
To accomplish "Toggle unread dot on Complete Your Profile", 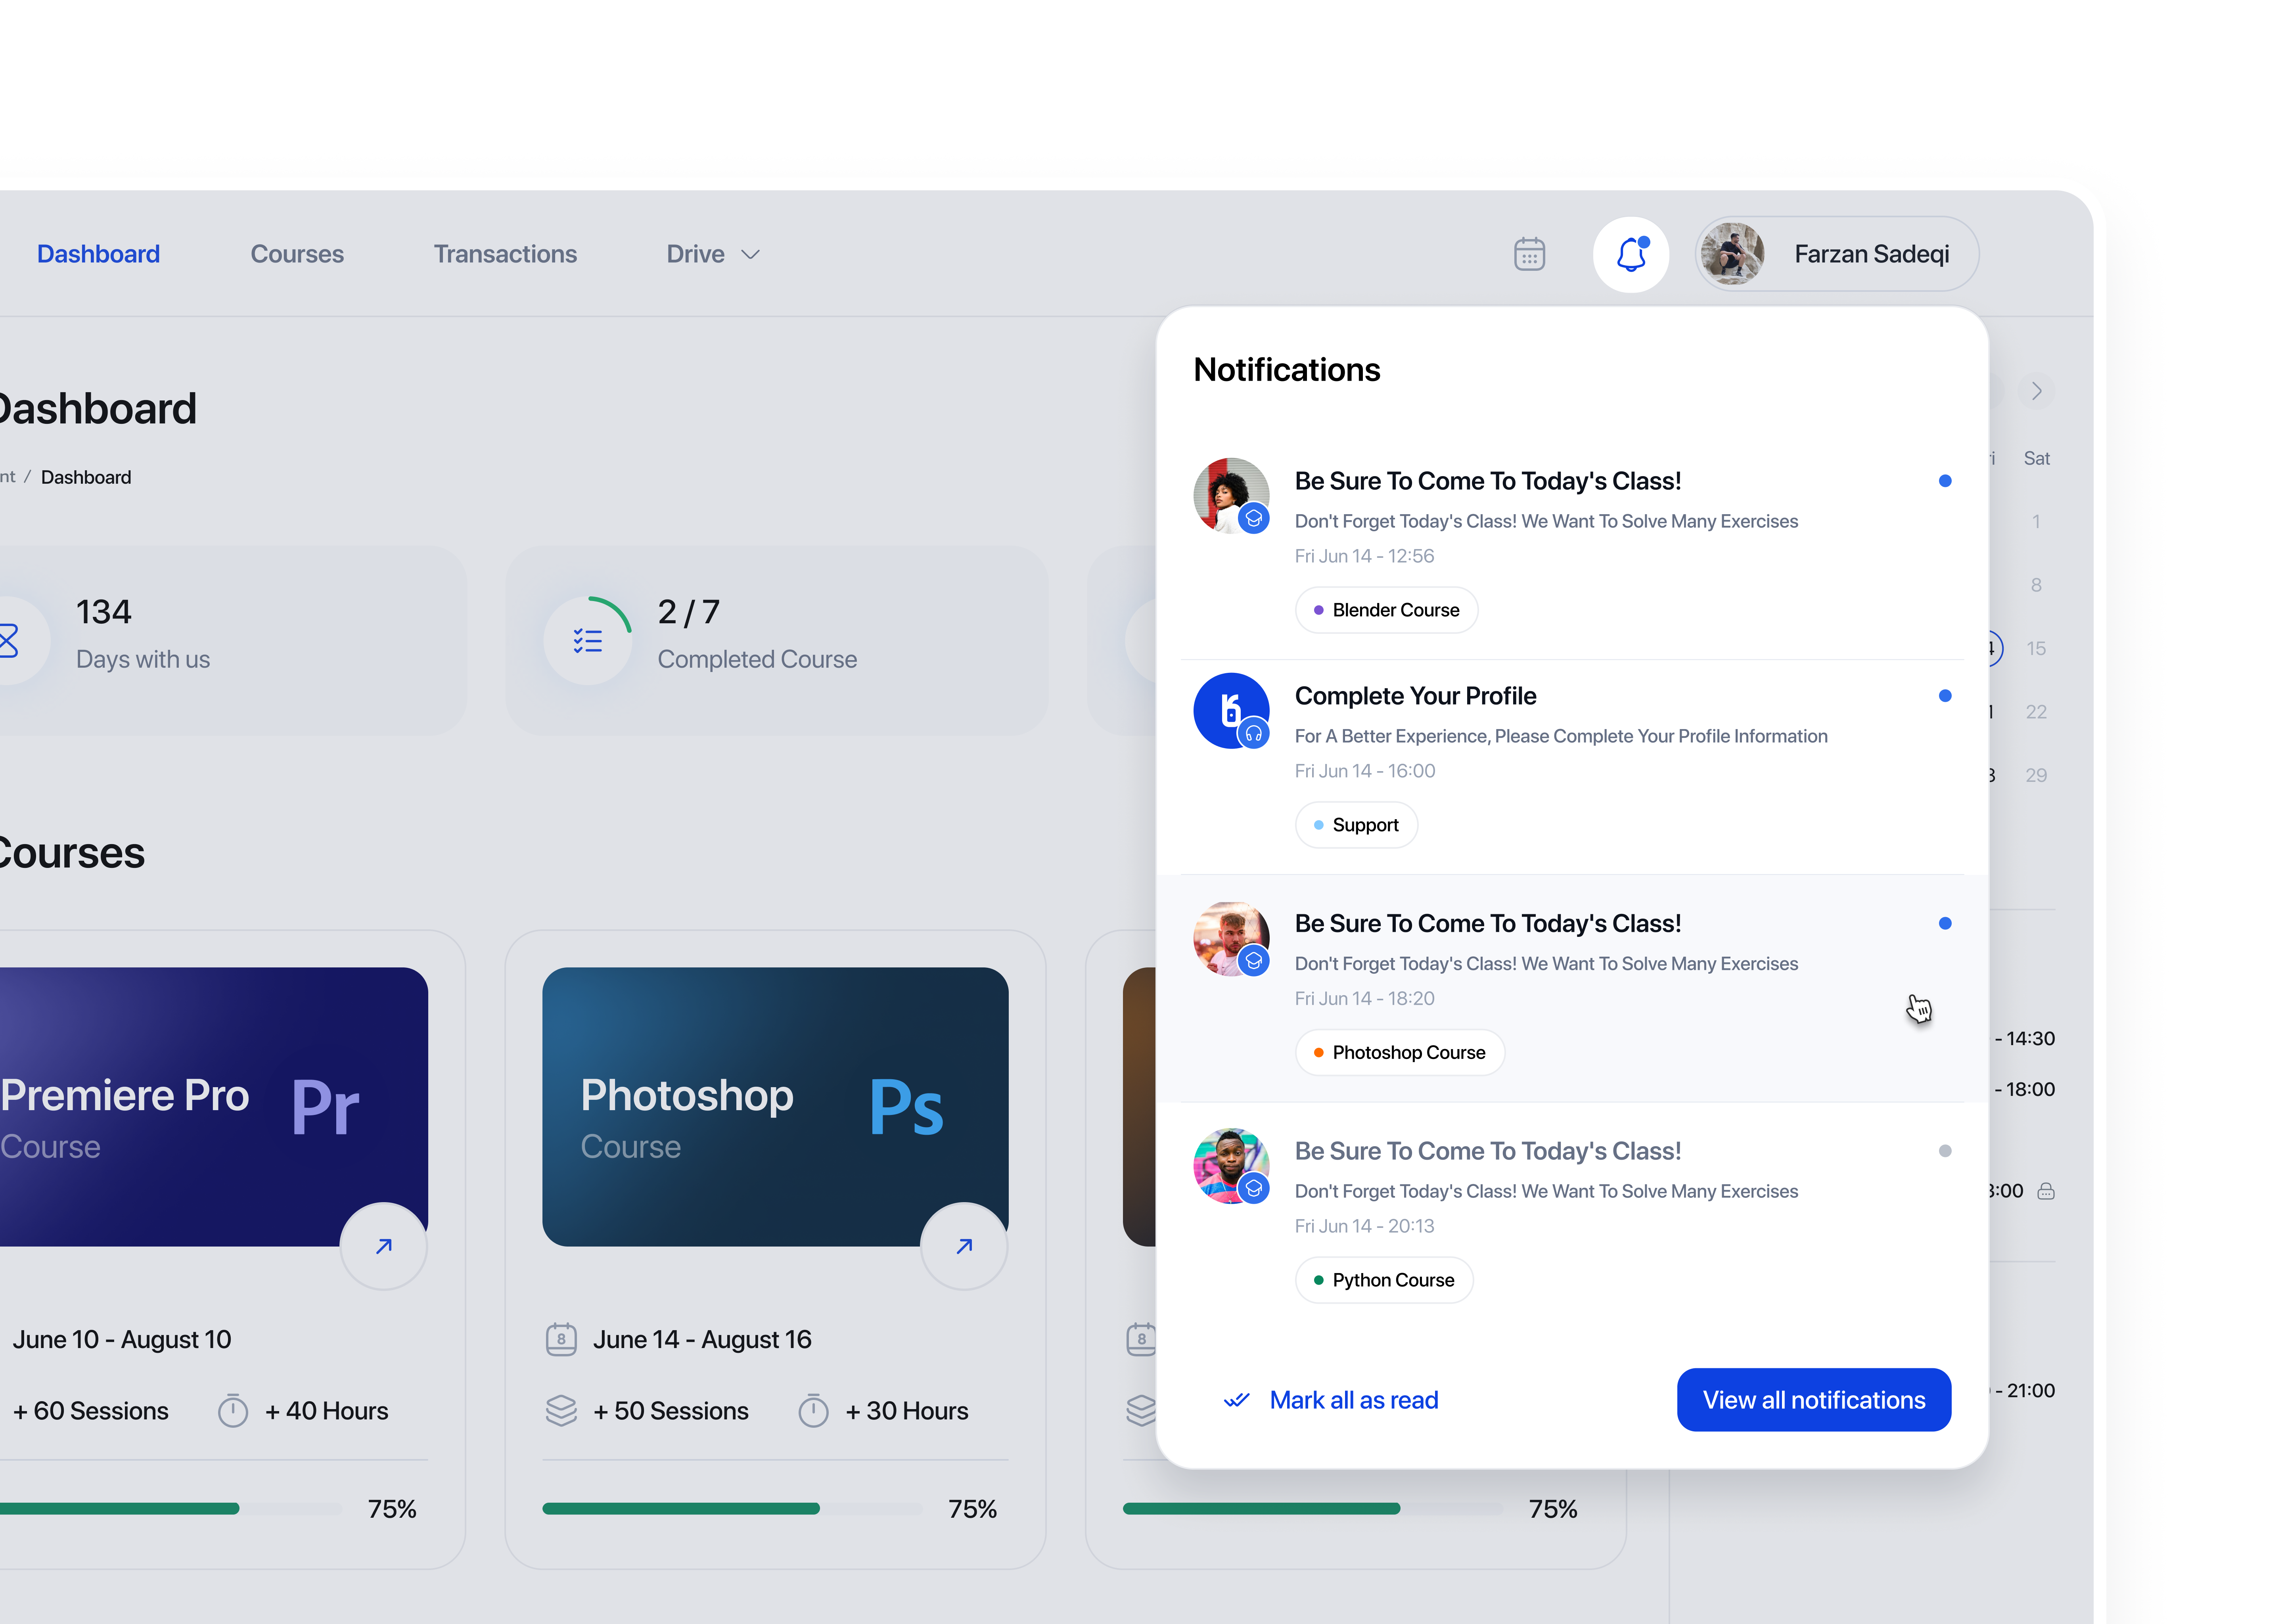I will pyautogui.click(x=1944, y=696).
